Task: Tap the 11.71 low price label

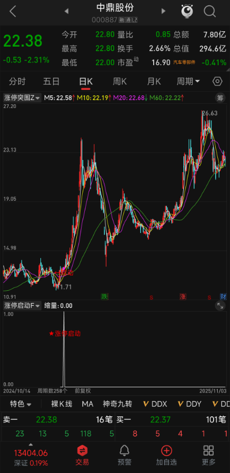Action: [64, 287]
